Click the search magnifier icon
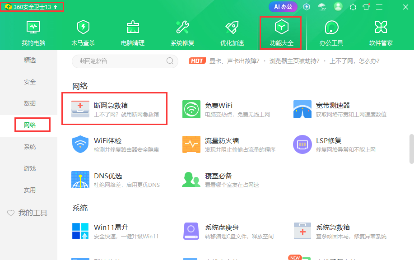 (170, 61)
